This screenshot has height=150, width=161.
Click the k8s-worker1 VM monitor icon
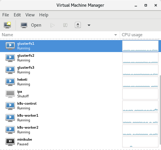10,118
